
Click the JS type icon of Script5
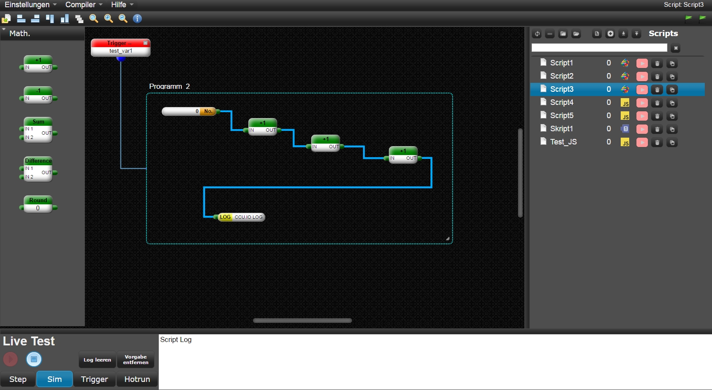point(625,116)
